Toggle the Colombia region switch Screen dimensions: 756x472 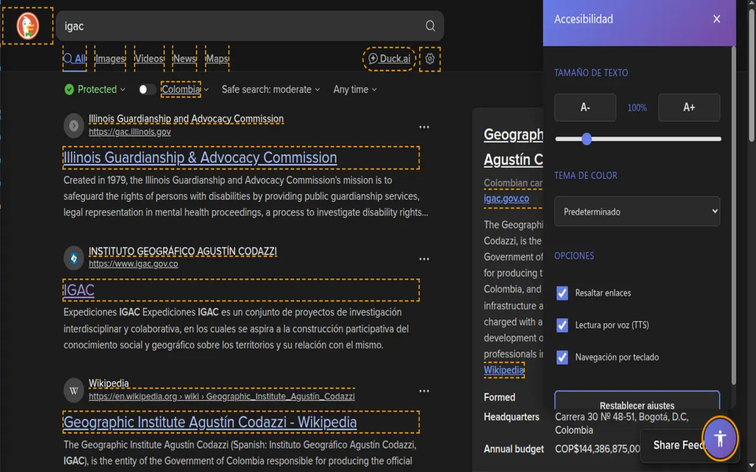click(x=147, y=90)
